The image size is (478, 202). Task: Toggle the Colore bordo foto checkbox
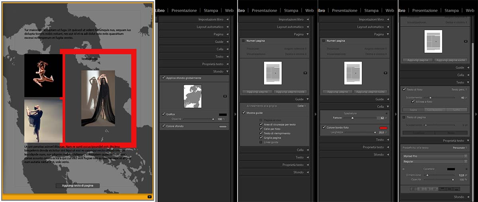tap(324, 127)
